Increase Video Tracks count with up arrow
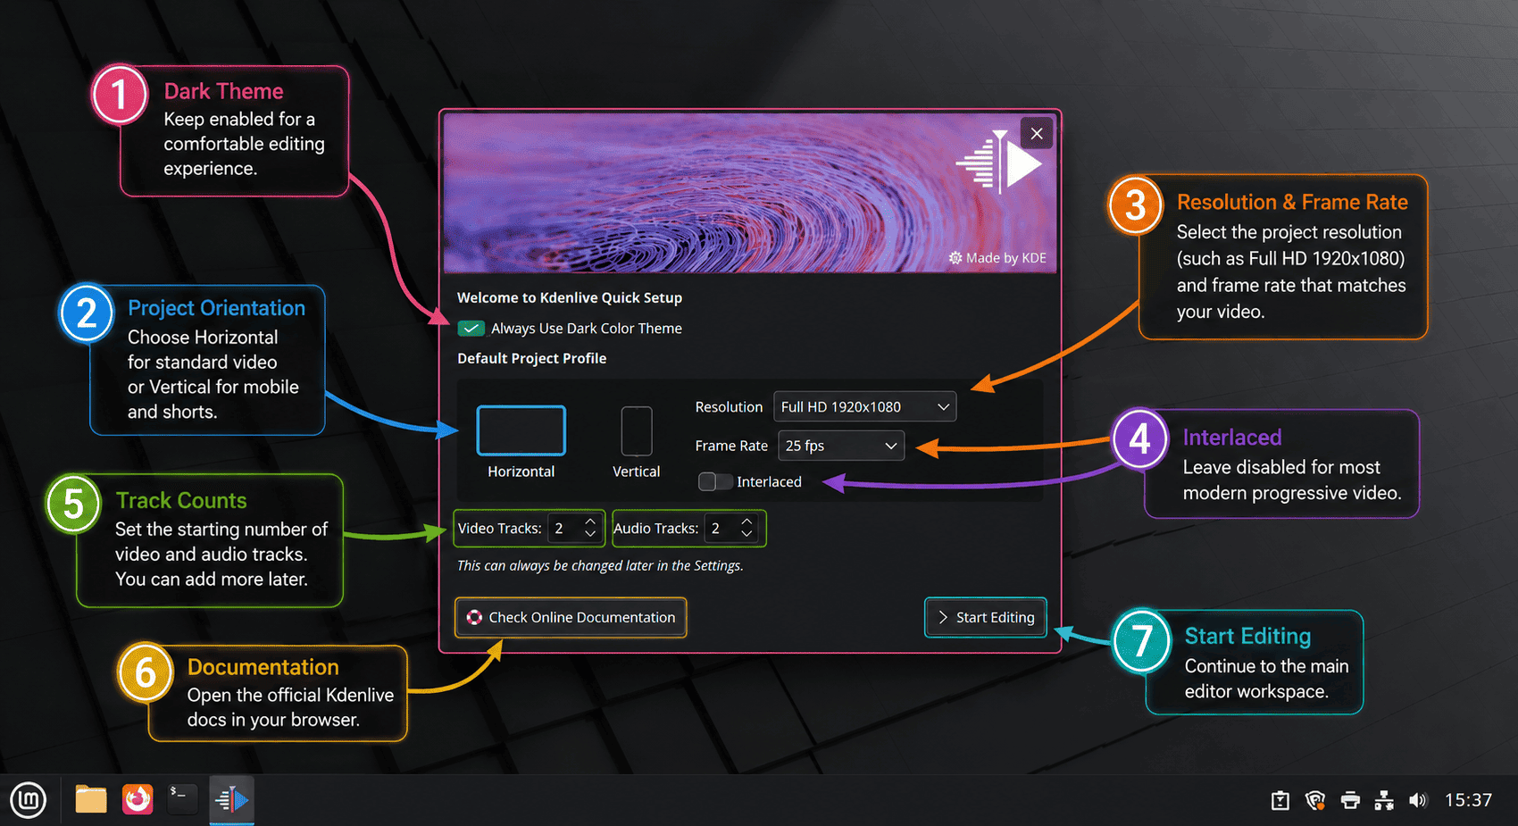 590,521
